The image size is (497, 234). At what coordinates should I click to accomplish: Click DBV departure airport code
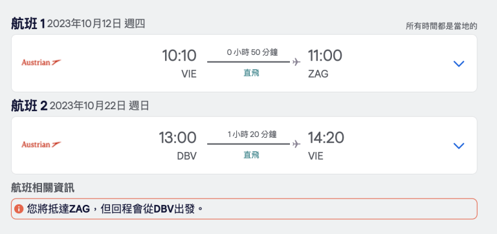pyautogui.click(x=186, y=156)
